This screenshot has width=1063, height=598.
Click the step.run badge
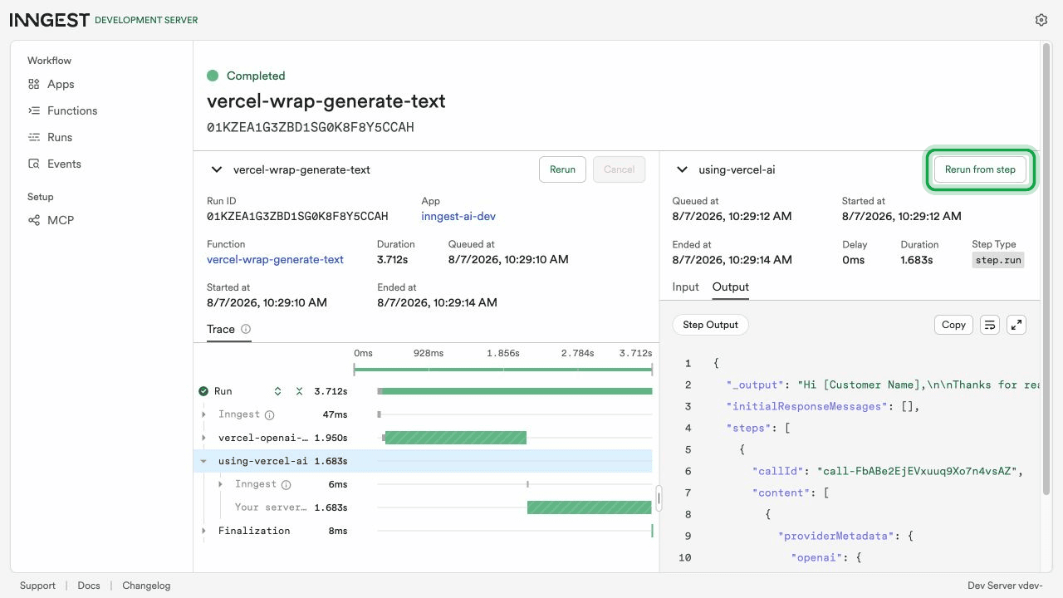click(x=998, y=260)
